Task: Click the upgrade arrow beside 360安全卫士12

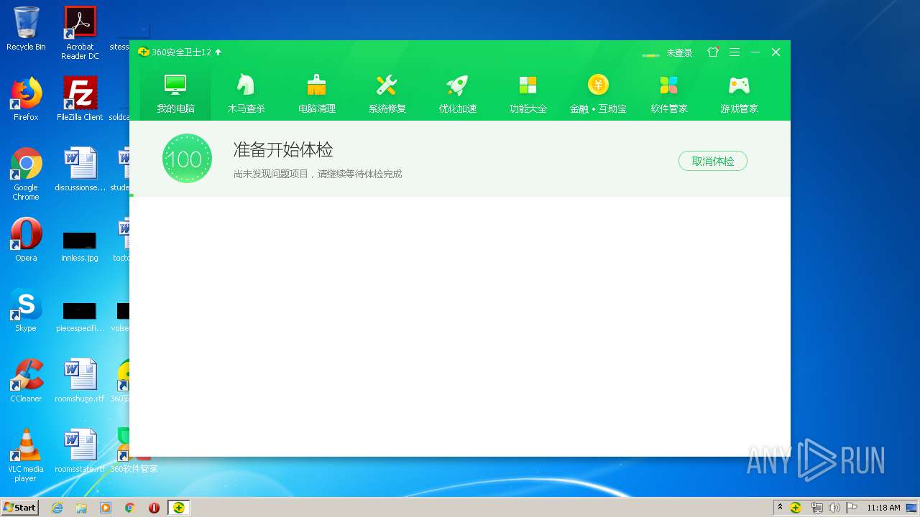Action: (218, 52)
